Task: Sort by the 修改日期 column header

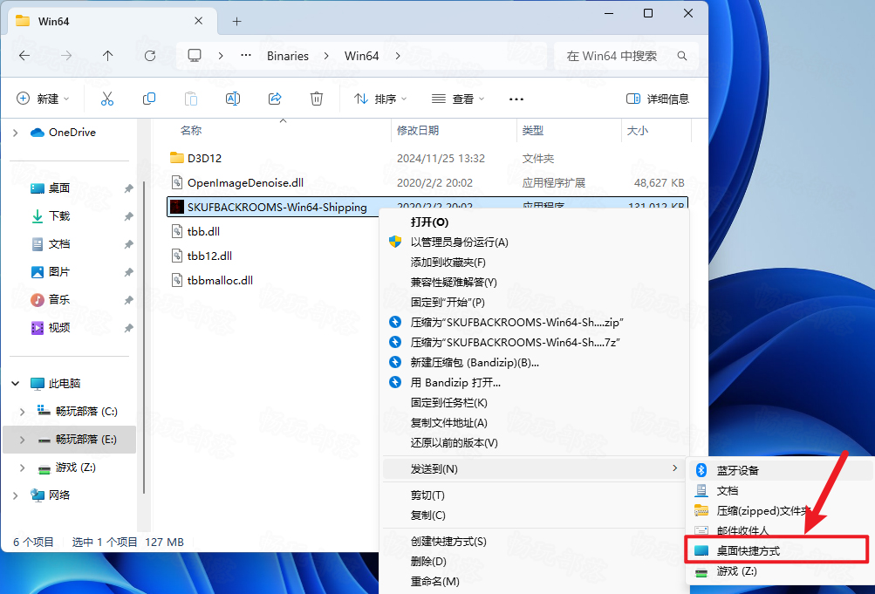Action: (418, 131)
